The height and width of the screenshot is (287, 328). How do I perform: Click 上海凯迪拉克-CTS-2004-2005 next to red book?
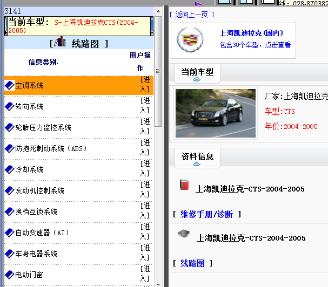[x=250, y=189]
